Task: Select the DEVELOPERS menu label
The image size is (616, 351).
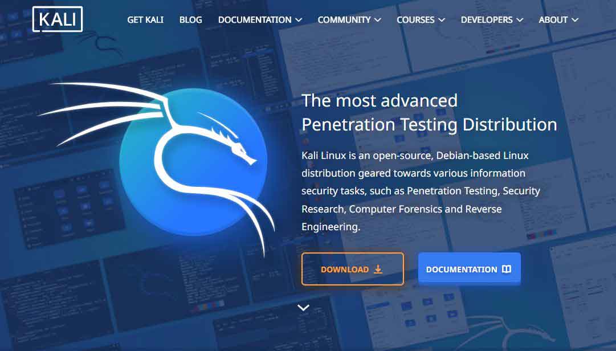Action: tap(486, 19)
